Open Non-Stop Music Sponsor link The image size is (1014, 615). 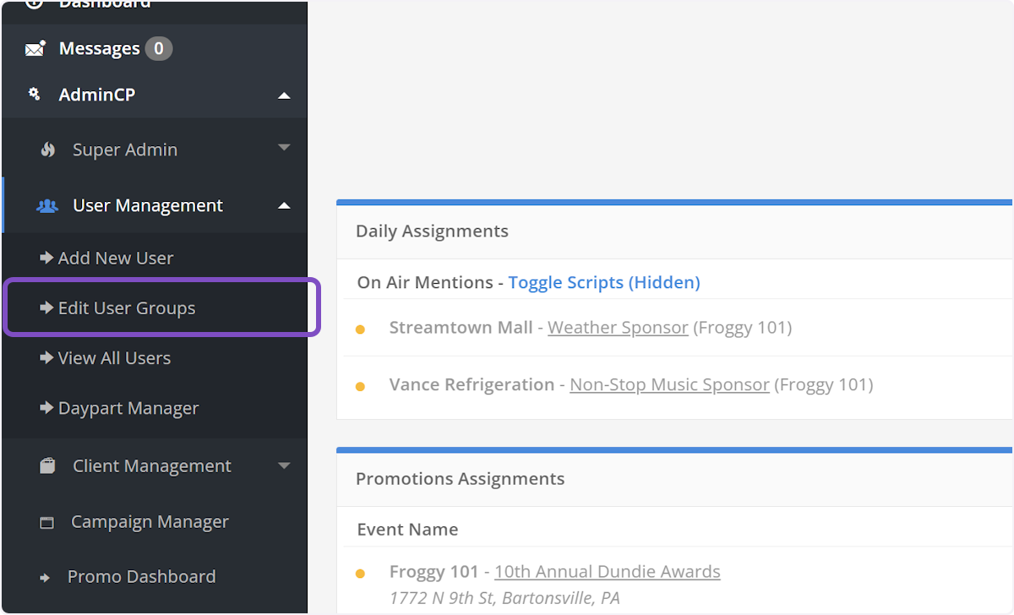click(669, 385)
